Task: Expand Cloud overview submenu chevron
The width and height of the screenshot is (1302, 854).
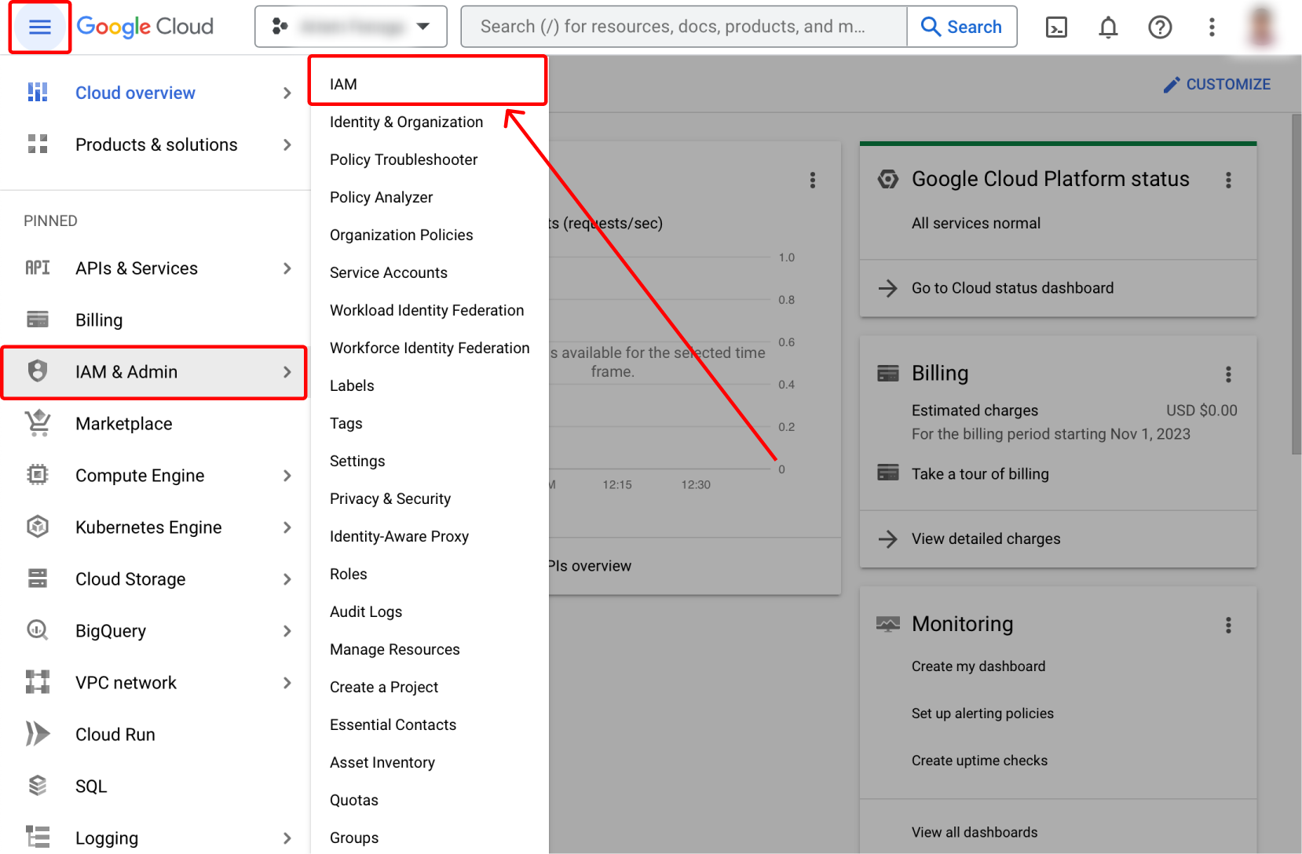Action: (x=287, y=93)
